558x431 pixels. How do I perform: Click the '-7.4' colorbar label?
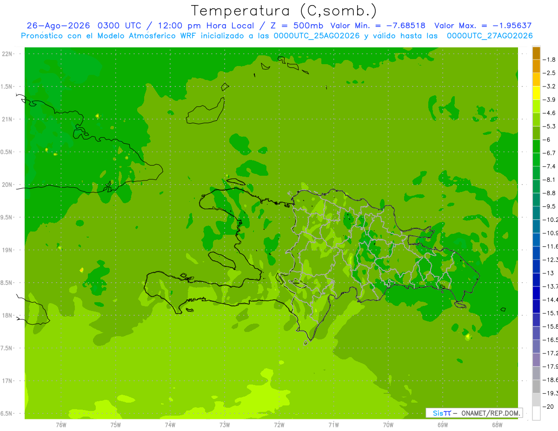[x=550, y=166]
